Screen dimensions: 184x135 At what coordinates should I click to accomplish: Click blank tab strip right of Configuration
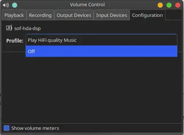(173, 15)
